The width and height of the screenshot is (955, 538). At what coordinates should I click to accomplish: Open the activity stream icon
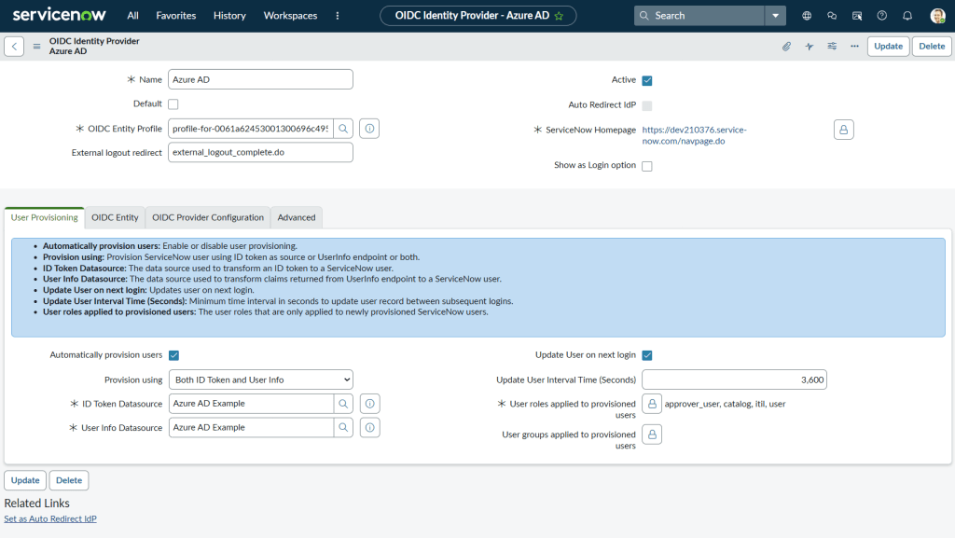pyautogui.click(x=810, y=47)
